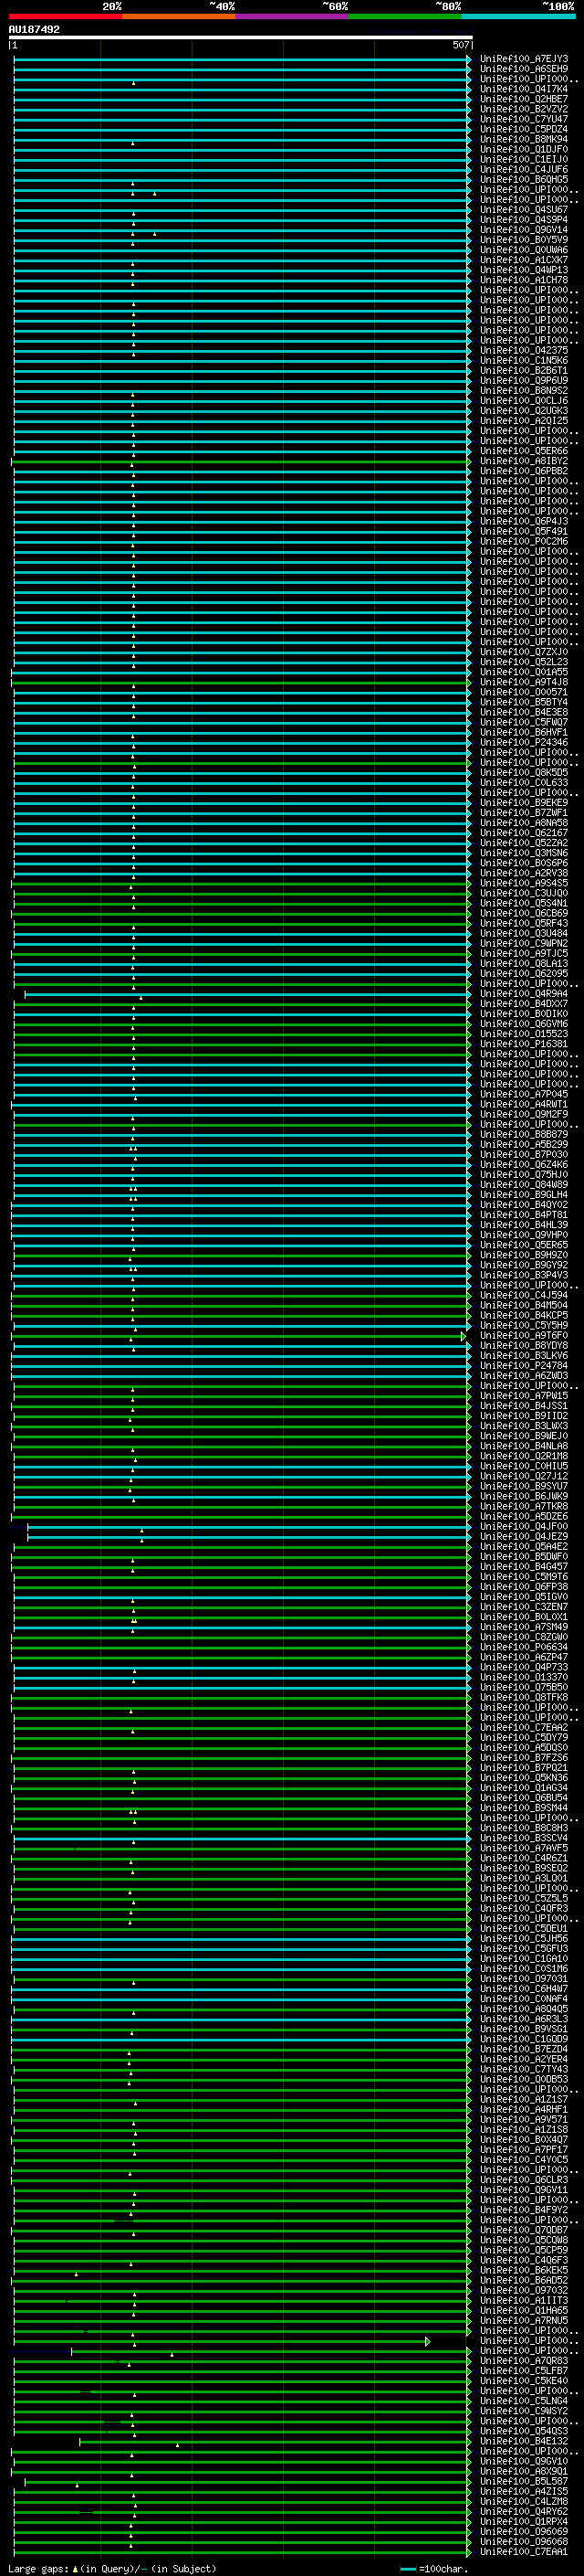Open the UniRef100_Q4I7K4 hit label
Viewport: 584px width, 2576px height.
click(x=523, y=89)
